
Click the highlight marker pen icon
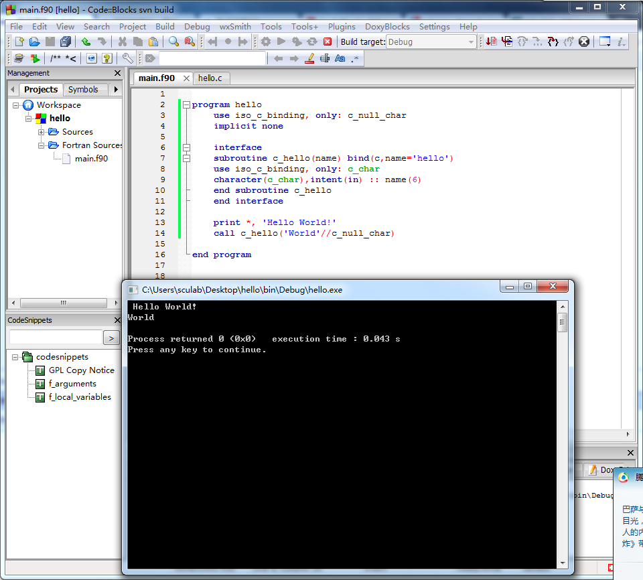[x=309, y=59]
